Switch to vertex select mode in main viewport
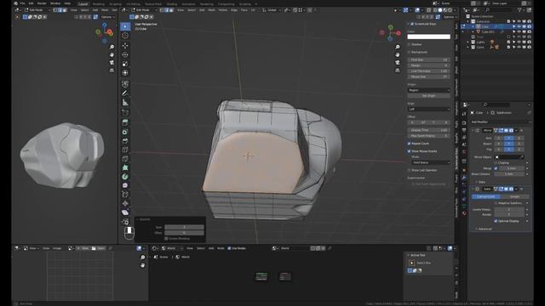The image size is (545, 306). 162,10
